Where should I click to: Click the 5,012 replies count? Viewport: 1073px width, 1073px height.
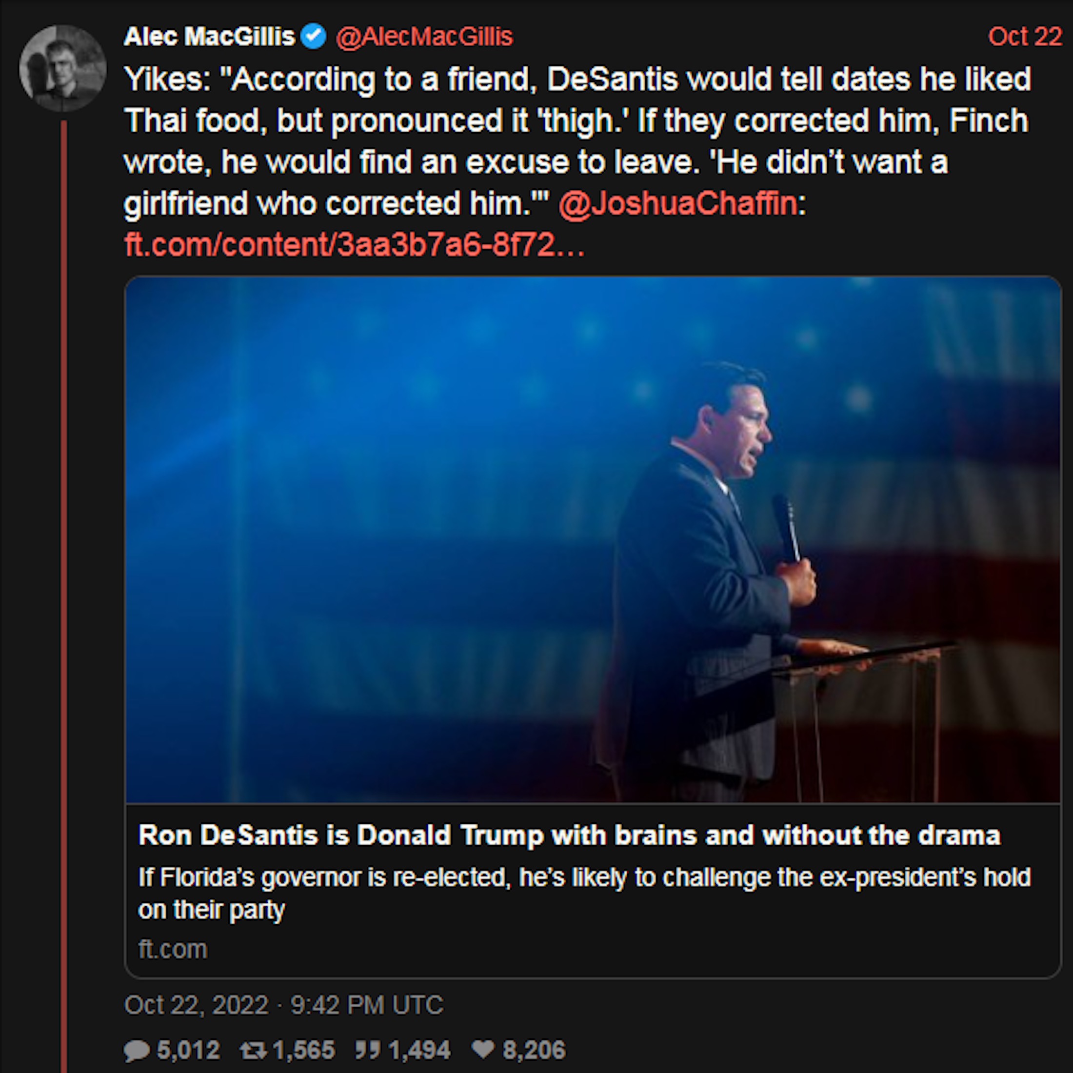(188, 1050)
